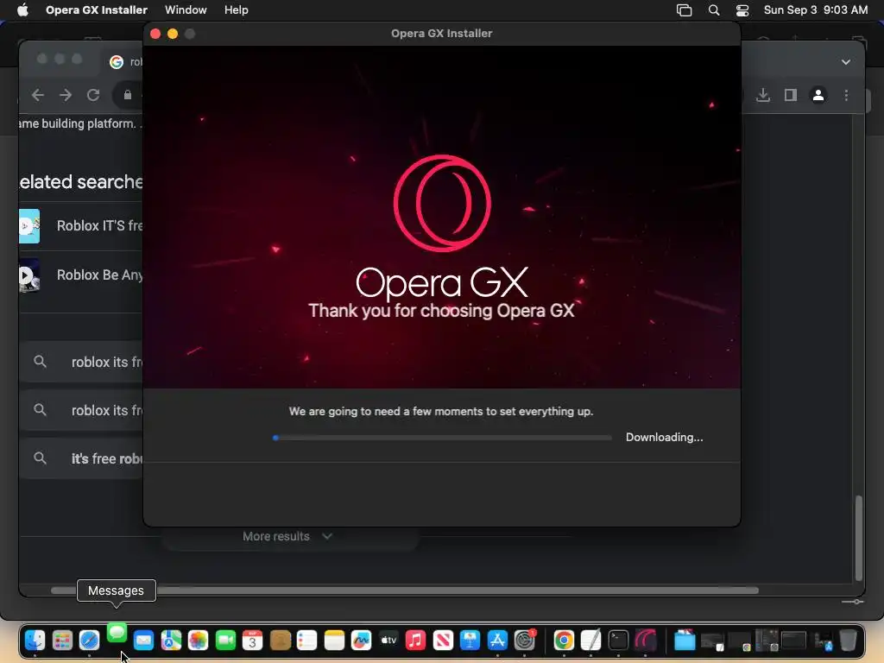Screen dimensions: 884x663
Task: Open Terminal from the Dock
Action: 618,641
